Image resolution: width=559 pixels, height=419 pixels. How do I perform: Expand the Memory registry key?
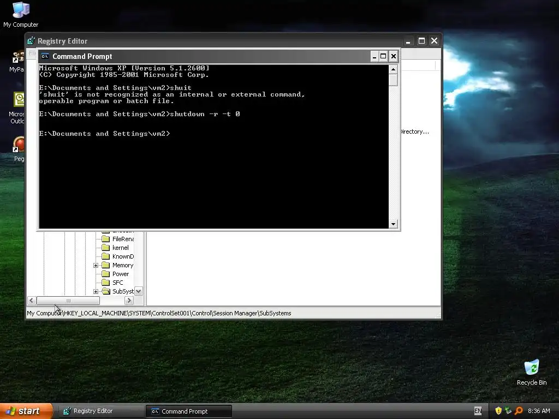pos(96,266)
